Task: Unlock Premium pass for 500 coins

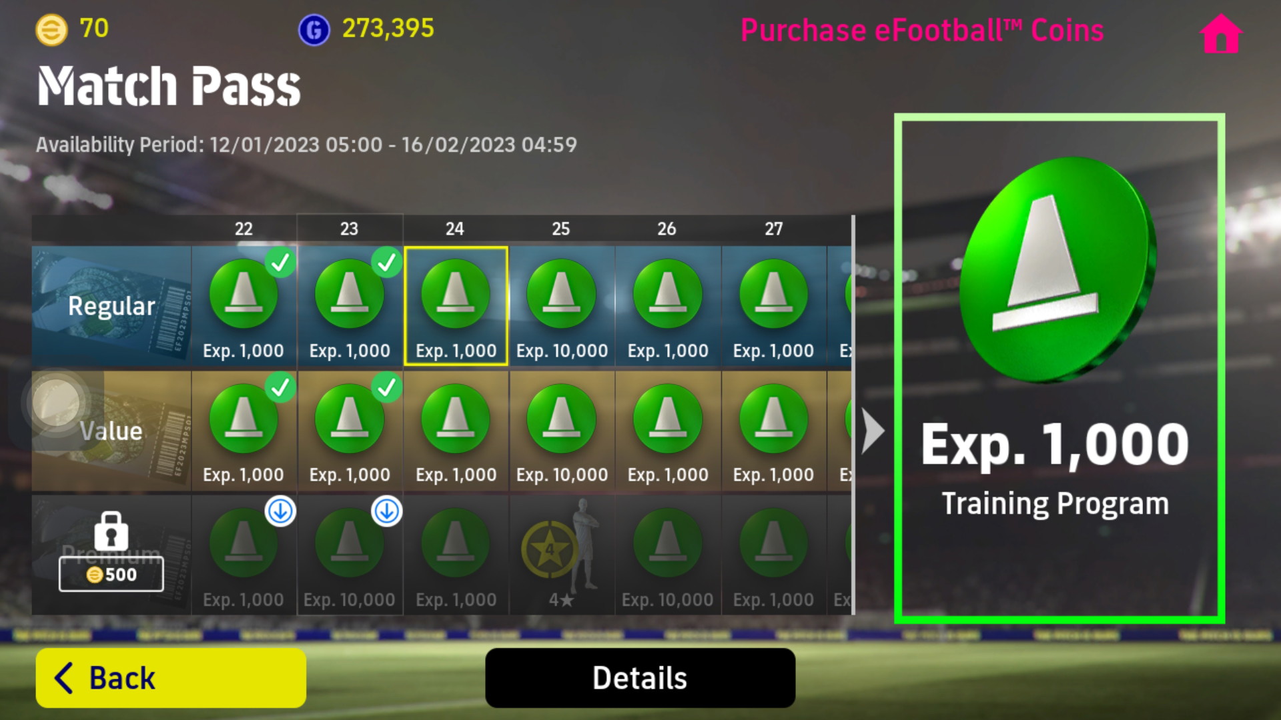Action: (x=111, y=575)
